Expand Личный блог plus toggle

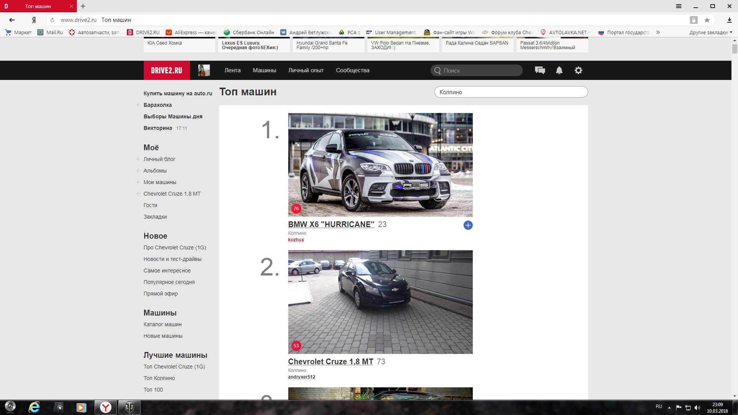138,159
